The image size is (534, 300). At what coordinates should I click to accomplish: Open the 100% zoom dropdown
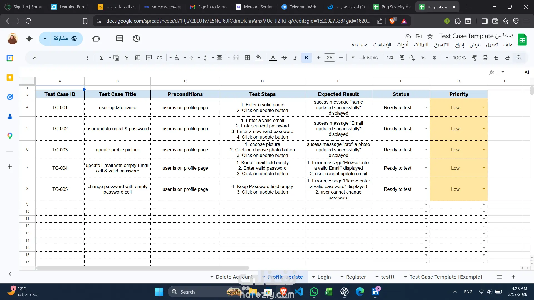456,57
